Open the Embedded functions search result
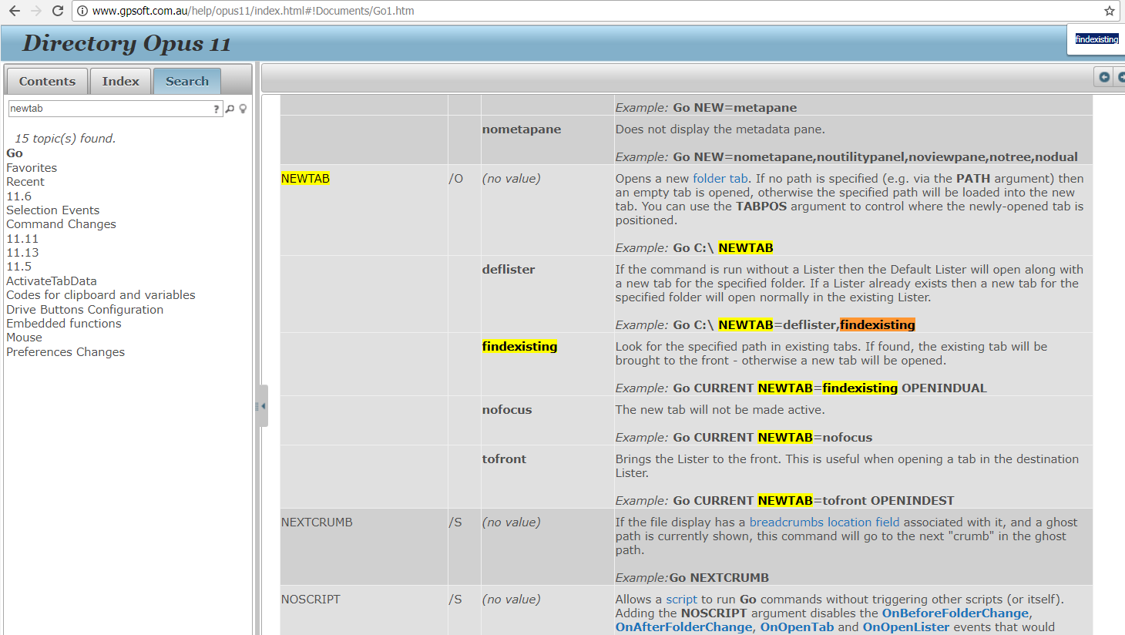 64,324
